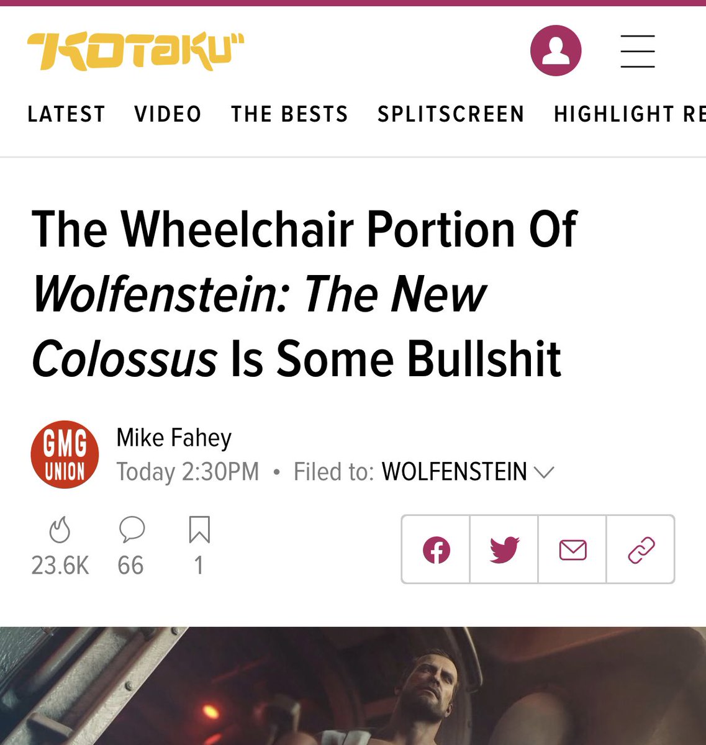Copy article link with chain icon
This screenshot has width=706, height=745.
point(641,549)
